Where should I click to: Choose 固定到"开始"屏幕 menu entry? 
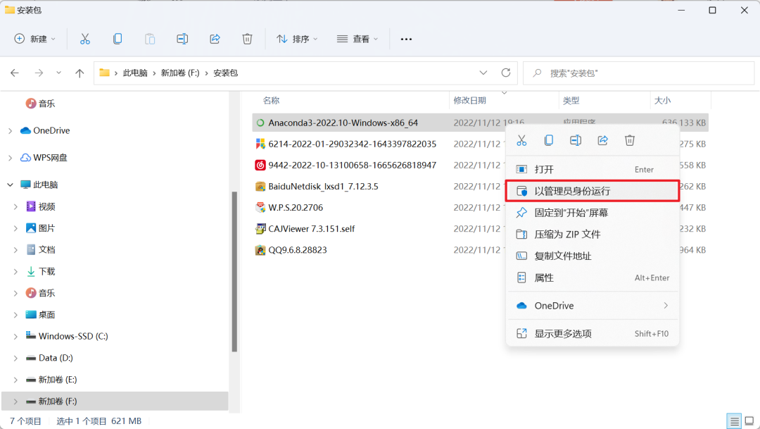click(x=593, y=213)
